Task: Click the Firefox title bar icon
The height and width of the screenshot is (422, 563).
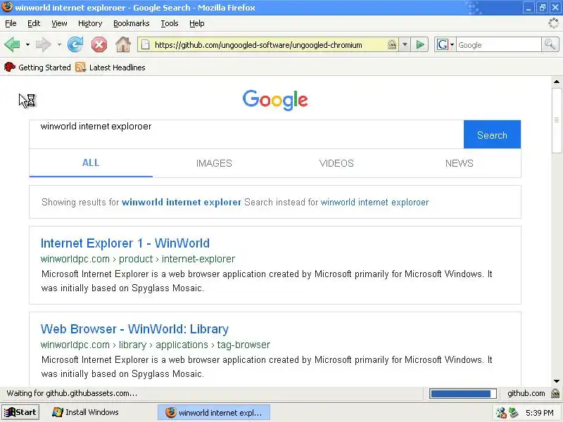Action: [x=7, y=7]
